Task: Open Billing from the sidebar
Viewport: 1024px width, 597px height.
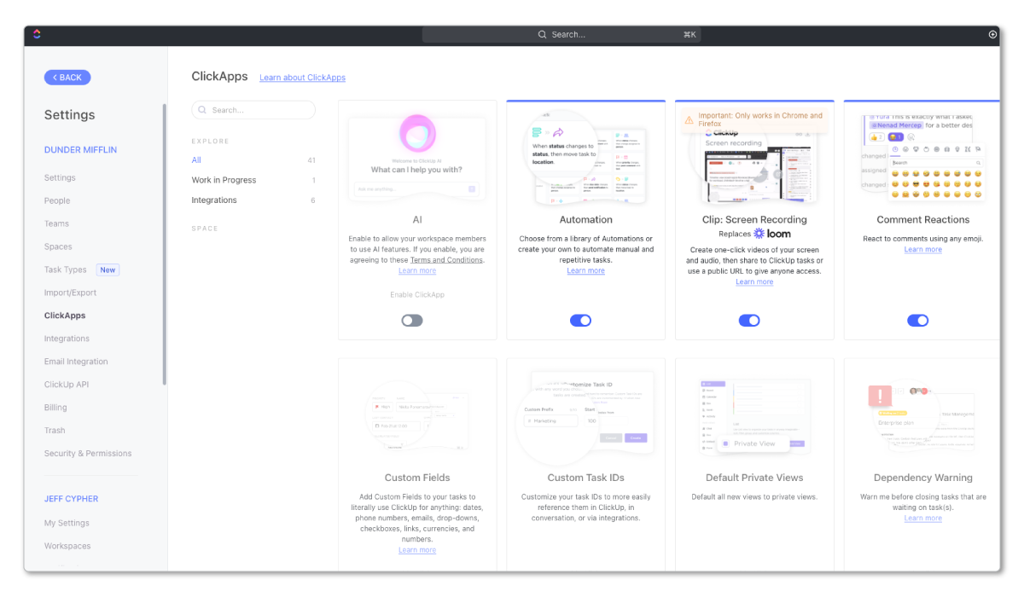Action: (55, 407)
